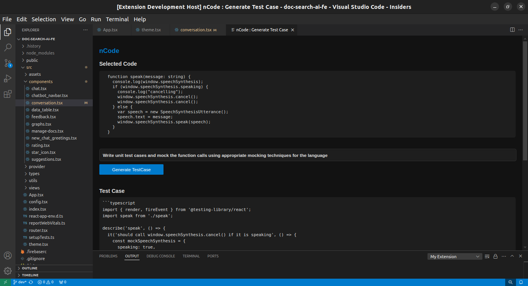Viewport: 528px width, 286px height.
Task: Clear the Output panel
Action: coord(487,256)
